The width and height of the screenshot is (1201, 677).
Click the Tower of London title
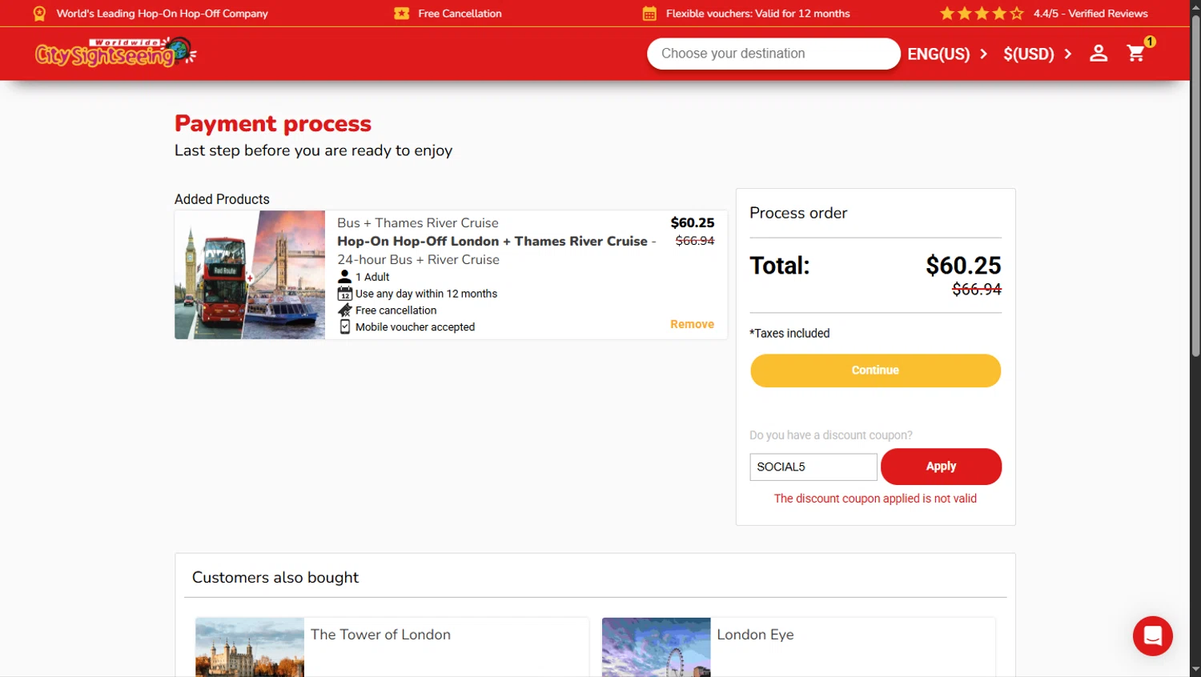coord(380,635)
